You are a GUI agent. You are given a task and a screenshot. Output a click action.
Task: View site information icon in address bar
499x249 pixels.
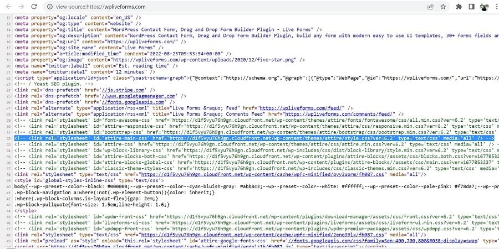coord(49,7)
